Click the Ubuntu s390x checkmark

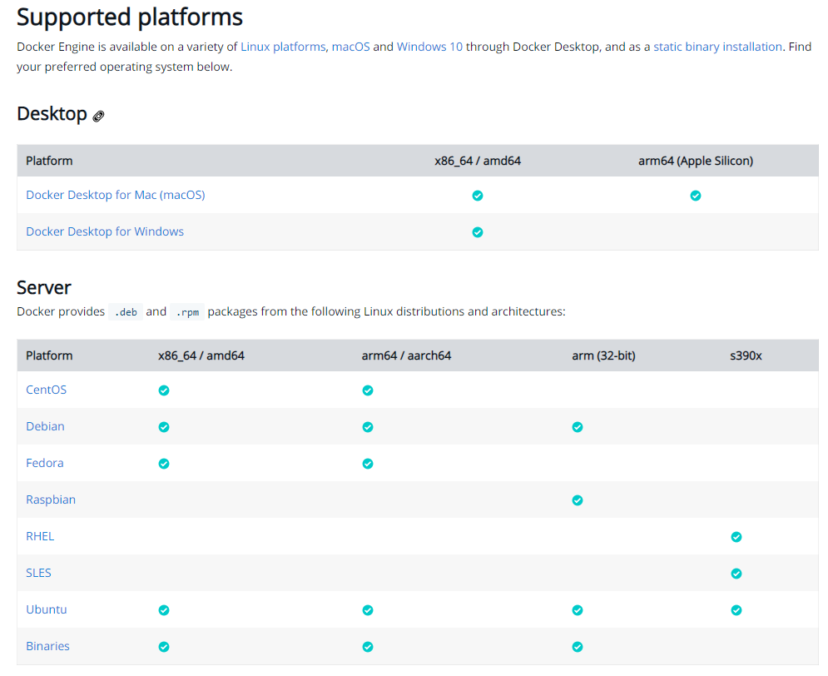(736, 610)
